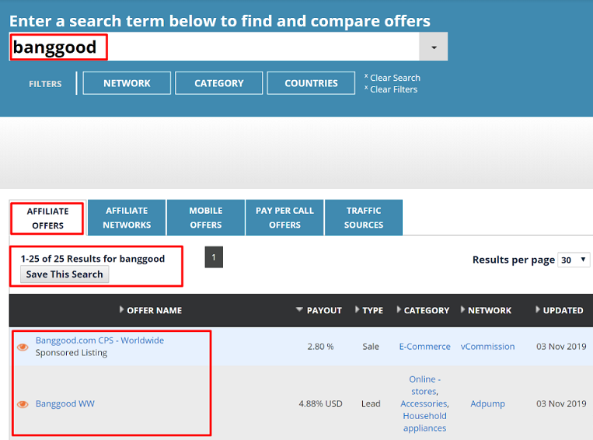Click the Clear Search link
This screenshot has width=593, height=440.
tap(395, 78)
